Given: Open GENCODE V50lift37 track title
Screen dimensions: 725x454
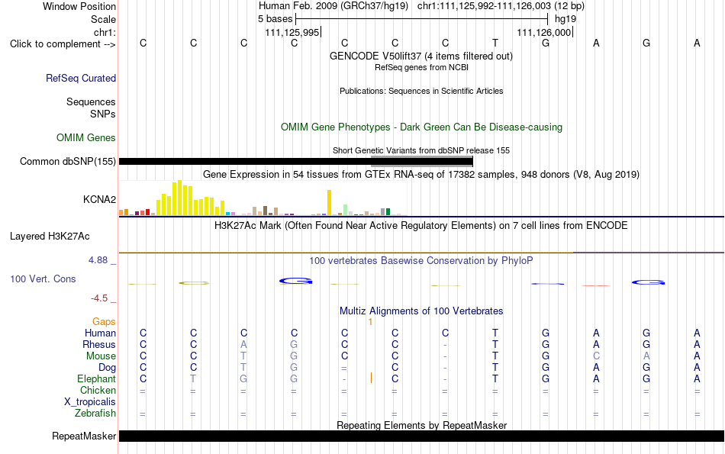Looking at the screenshot, I should (421, 56).
